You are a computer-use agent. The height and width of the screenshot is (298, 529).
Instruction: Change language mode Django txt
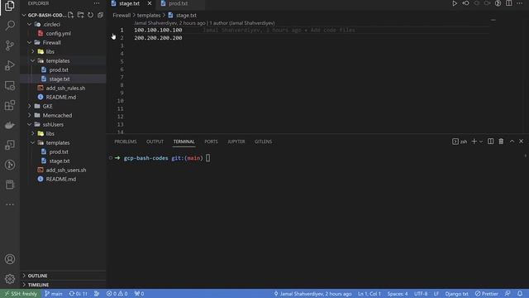tap(456, 294)
